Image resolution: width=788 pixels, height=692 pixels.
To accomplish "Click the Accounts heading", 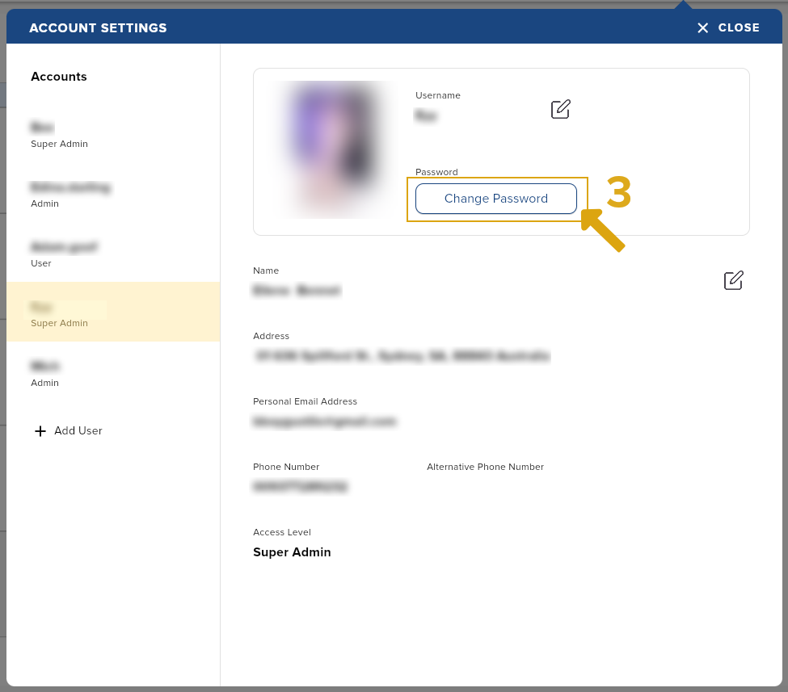I will click(59, 77).
